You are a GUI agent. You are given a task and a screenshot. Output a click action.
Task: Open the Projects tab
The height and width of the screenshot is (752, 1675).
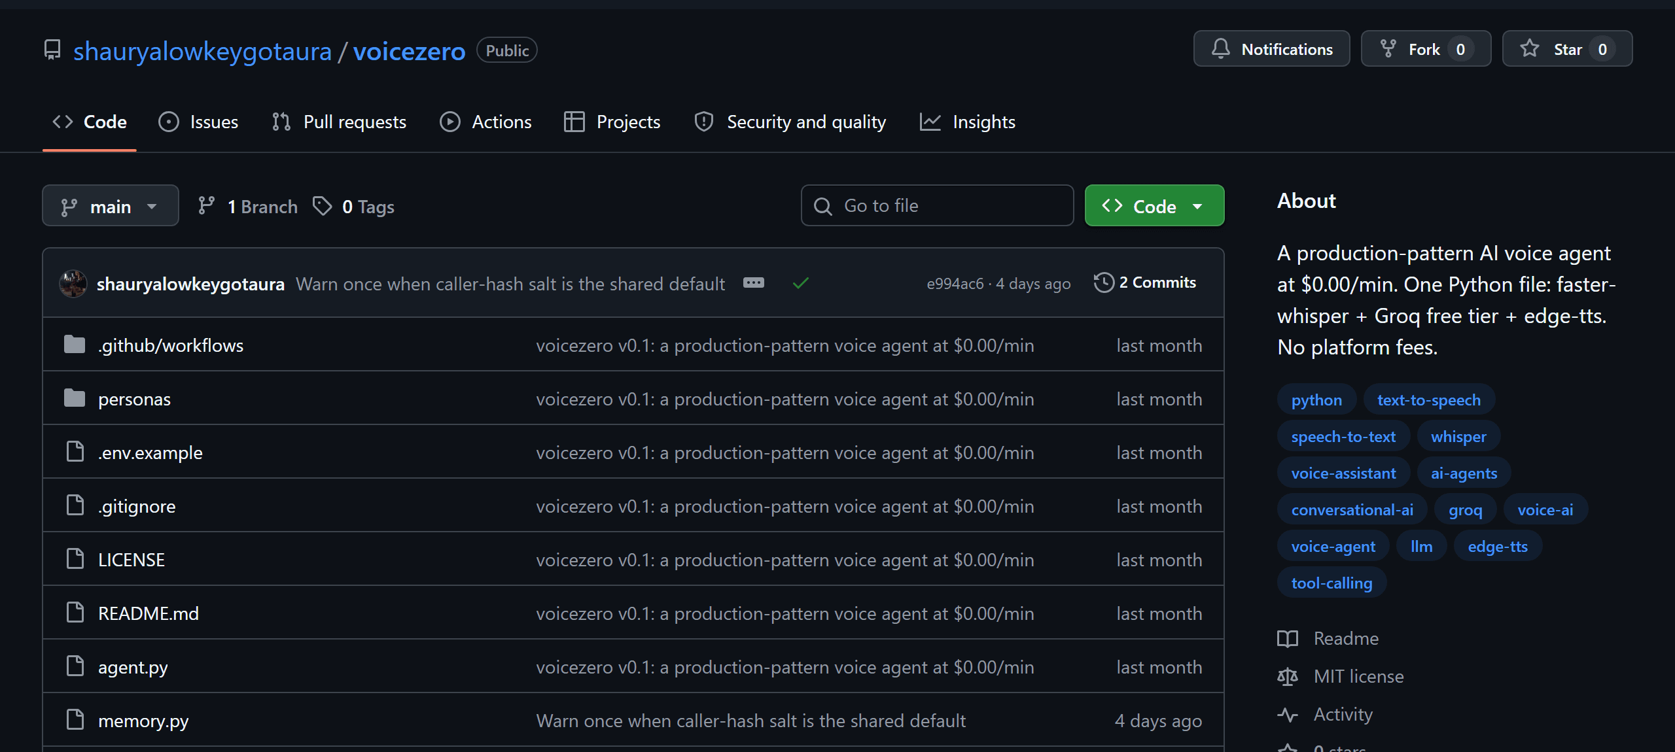point(612,122)
